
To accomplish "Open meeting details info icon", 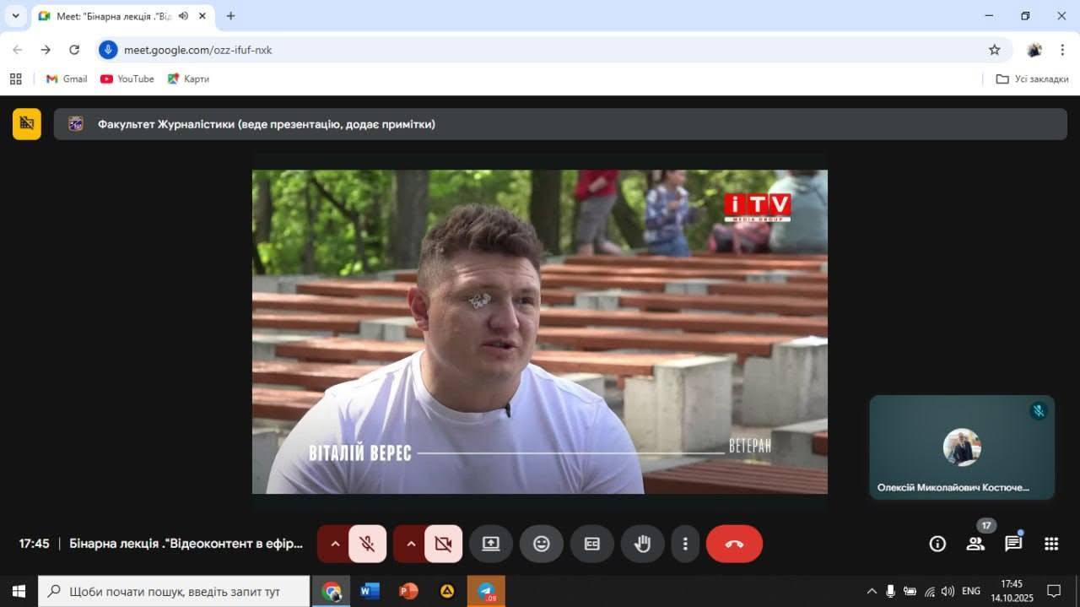I will [937, 544].
